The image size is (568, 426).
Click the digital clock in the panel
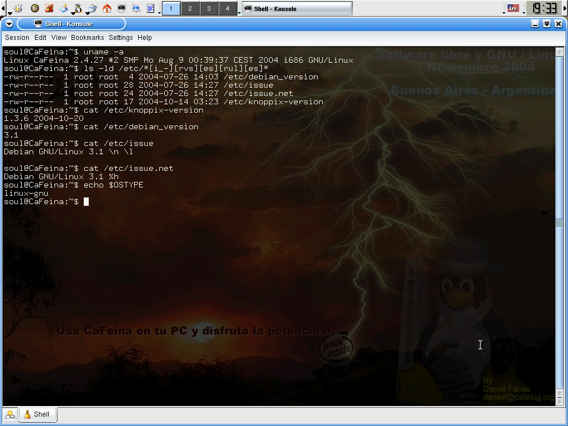point(545,8)
